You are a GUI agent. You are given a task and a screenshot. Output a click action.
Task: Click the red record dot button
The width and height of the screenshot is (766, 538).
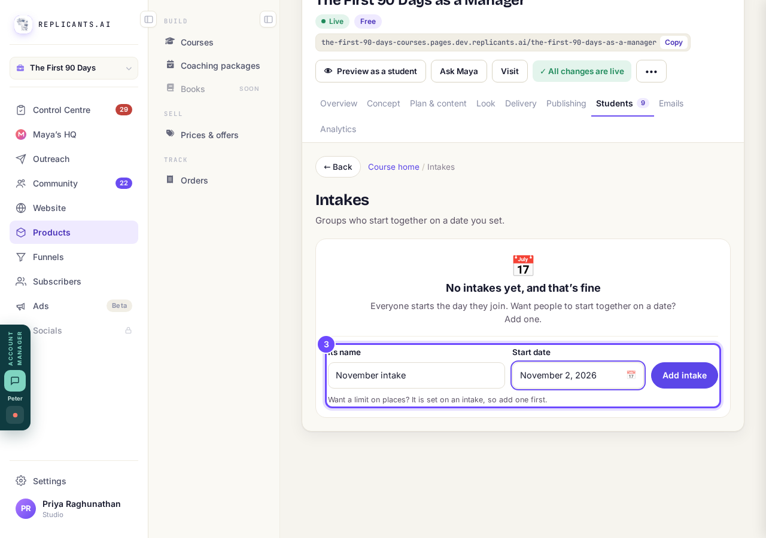click(x=15, y=415)
